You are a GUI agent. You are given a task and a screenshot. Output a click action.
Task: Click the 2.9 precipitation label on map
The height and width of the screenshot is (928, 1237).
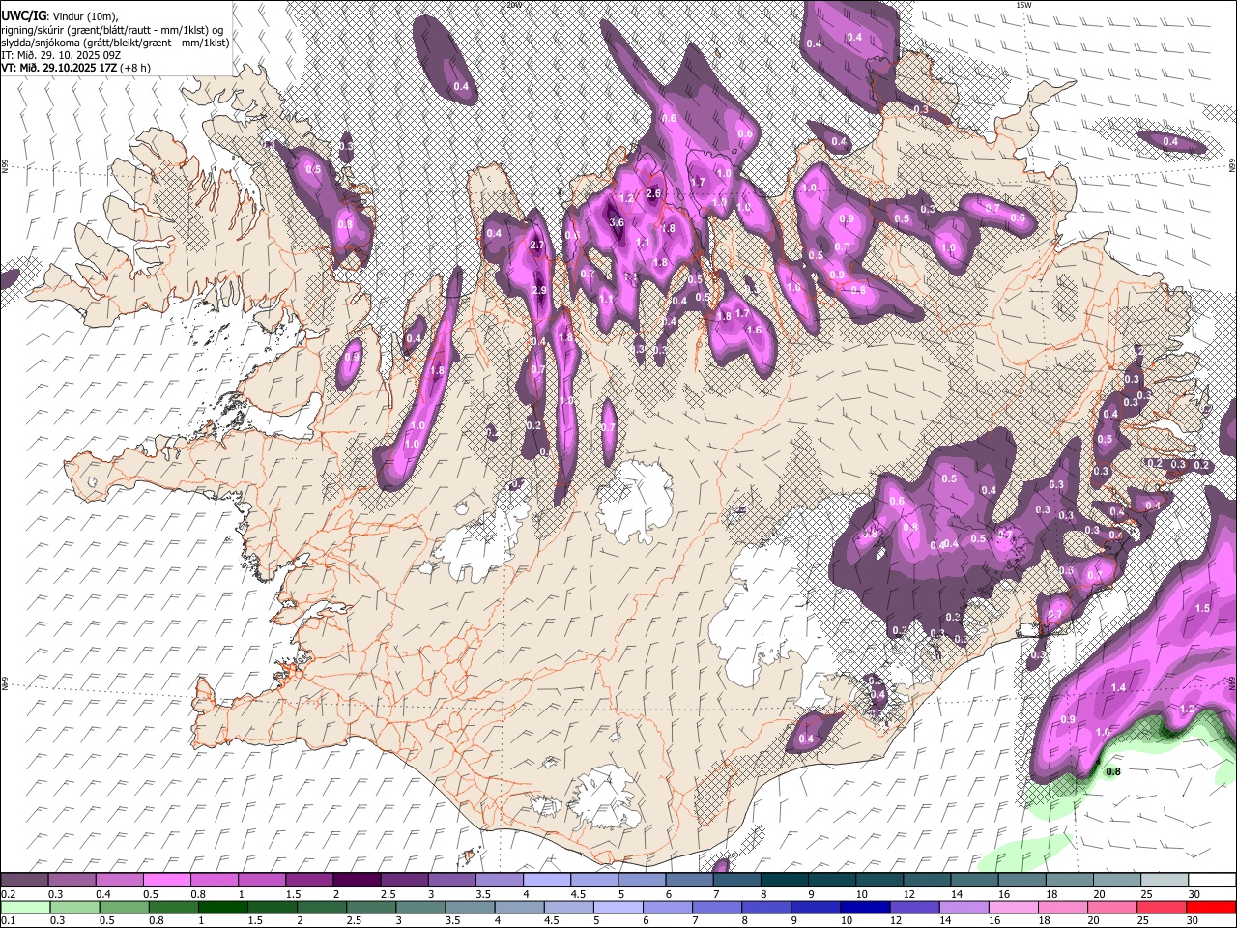pos(539,290)
